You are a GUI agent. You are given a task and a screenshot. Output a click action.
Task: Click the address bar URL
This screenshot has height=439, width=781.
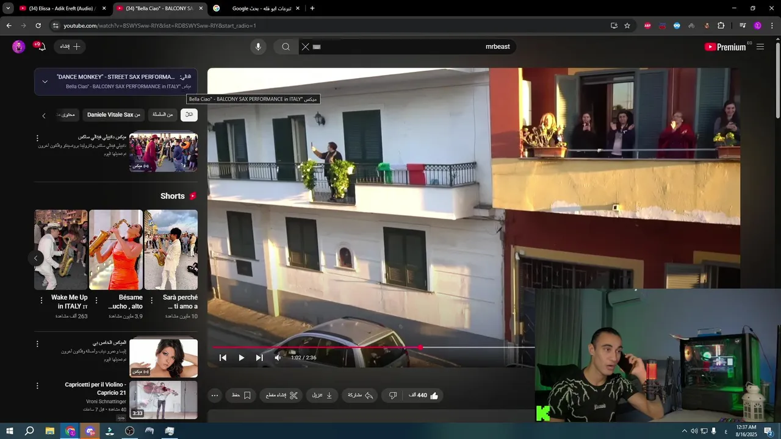click(x=160, y=26)
